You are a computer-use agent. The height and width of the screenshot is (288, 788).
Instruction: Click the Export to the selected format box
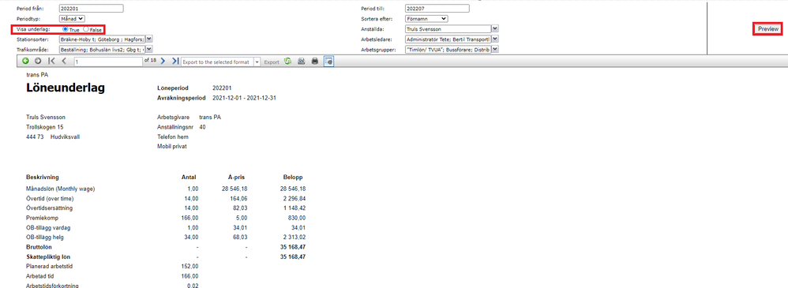pyautogui.click(x=217, y=62)
